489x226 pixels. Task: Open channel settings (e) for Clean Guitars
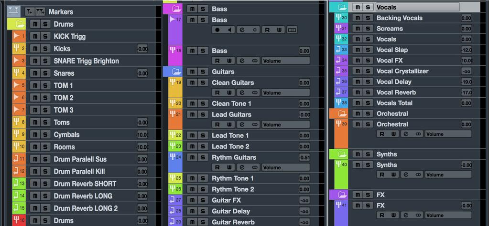pos(242,92)
